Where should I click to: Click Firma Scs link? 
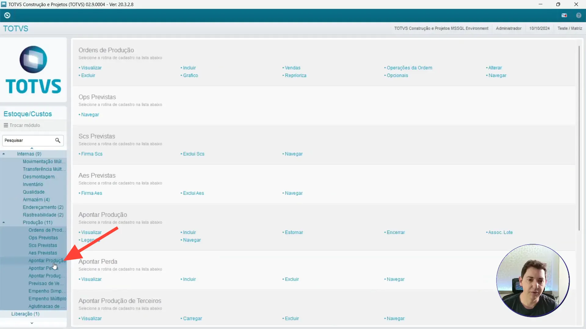tap(92, 154)
